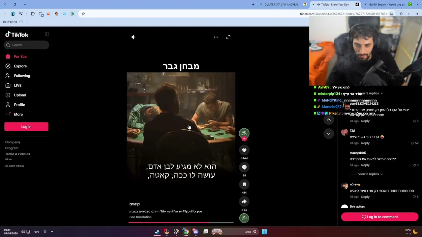Follow the creator with the red plus badge
The height and width of the screenshot is (237, 422).
pyautogui.click(x=244, y=139)
